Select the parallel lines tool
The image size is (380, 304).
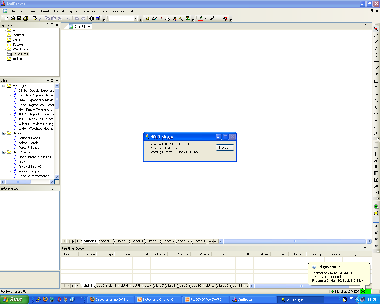(x=376, y=68)
